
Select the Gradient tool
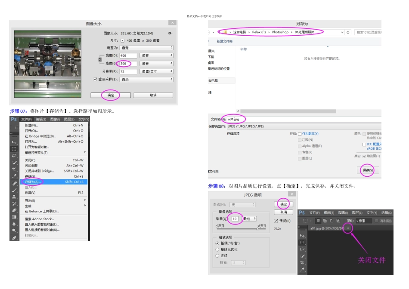(x=14, y=217)
